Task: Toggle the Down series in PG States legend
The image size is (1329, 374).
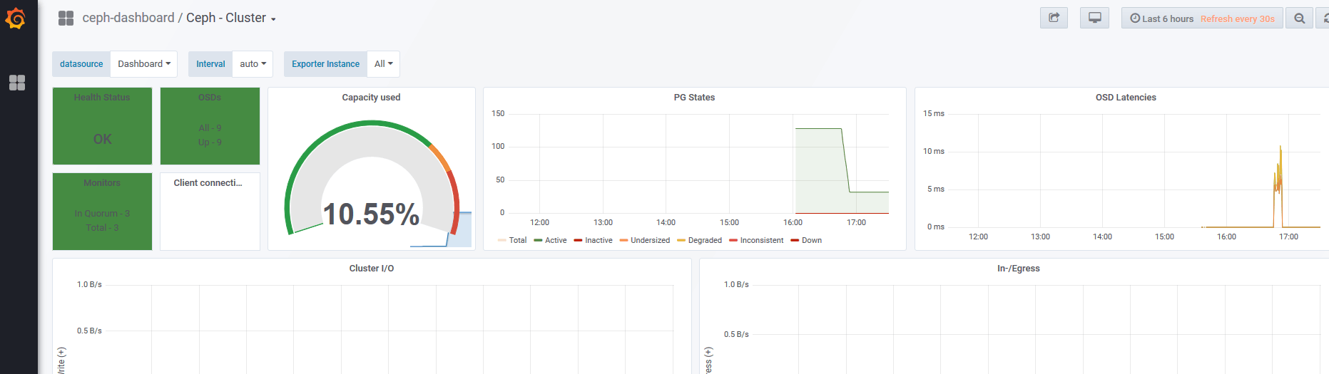Action: (x=812, y=241)
